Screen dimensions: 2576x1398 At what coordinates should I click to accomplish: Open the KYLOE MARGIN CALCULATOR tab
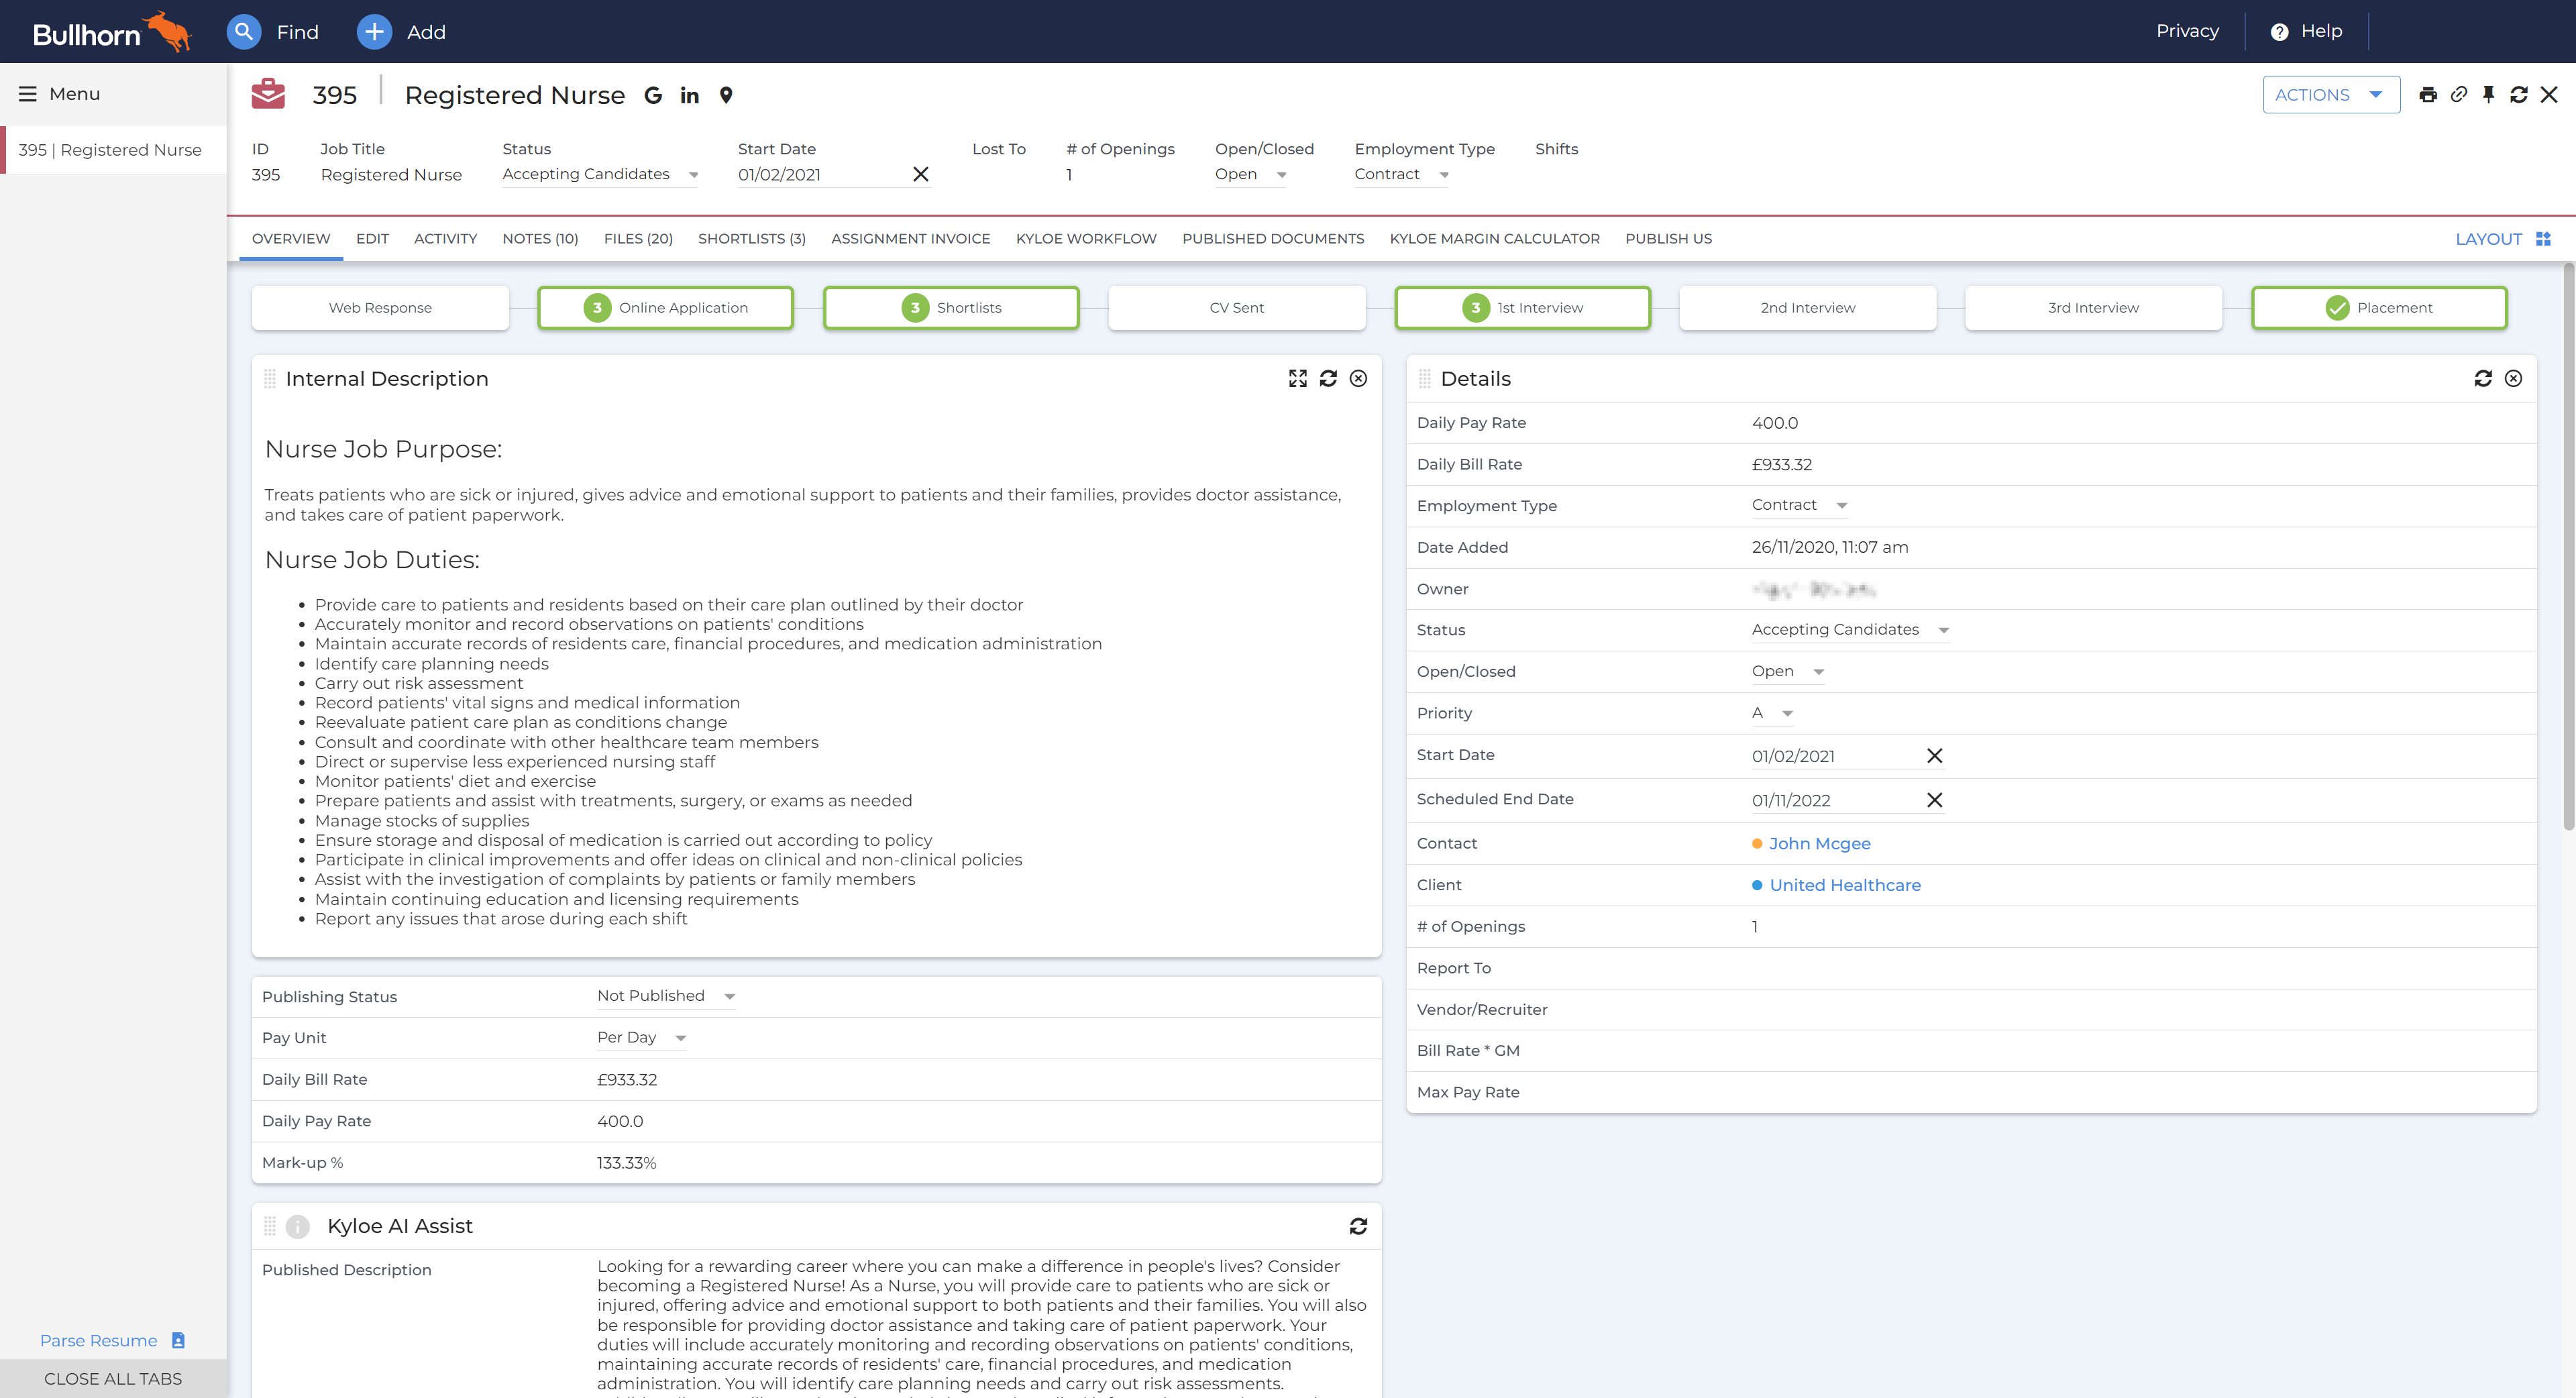tap(1494, 239)
